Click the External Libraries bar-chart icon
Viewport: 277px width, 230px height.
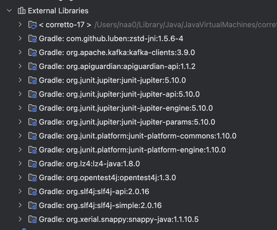[21, 11]
